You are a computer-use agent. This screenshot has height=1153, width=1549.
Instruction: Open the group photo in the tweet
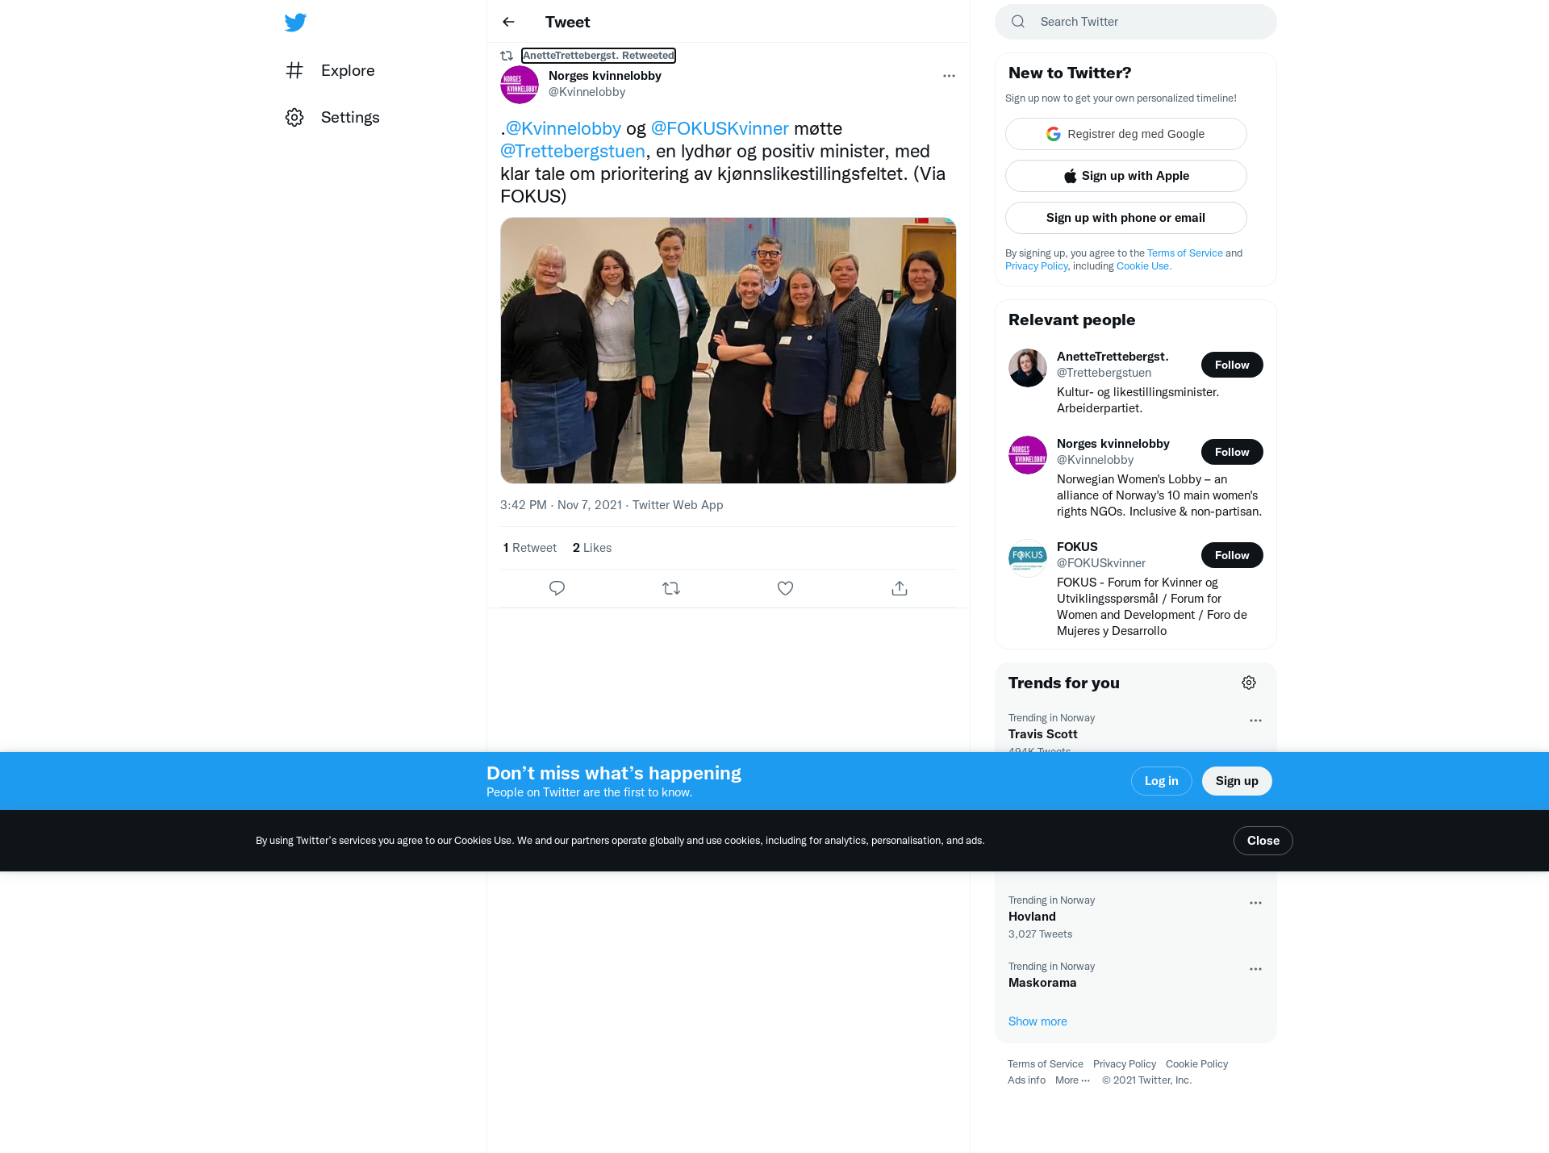pyautogui.click(x=728, y=350)
